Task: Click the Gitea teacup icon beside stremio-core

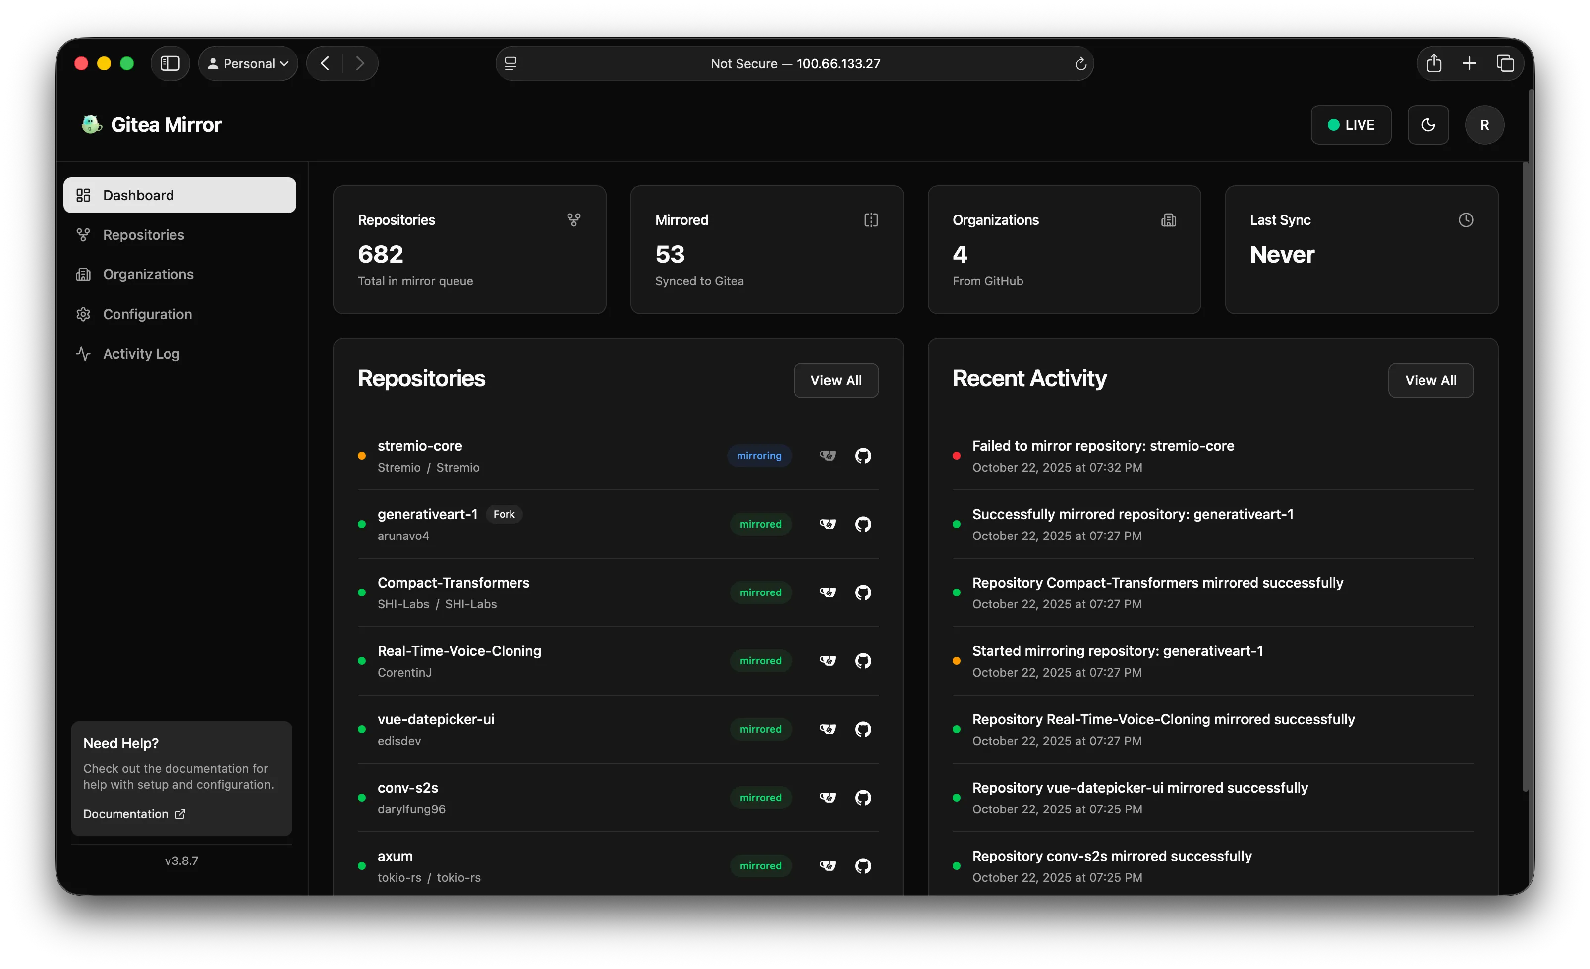Action: 827,455
